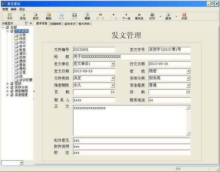Viewport: 220px width, 172px height.
Task: Select the 公告 folder
Action: pyautogui.click(x=20, y=35)
